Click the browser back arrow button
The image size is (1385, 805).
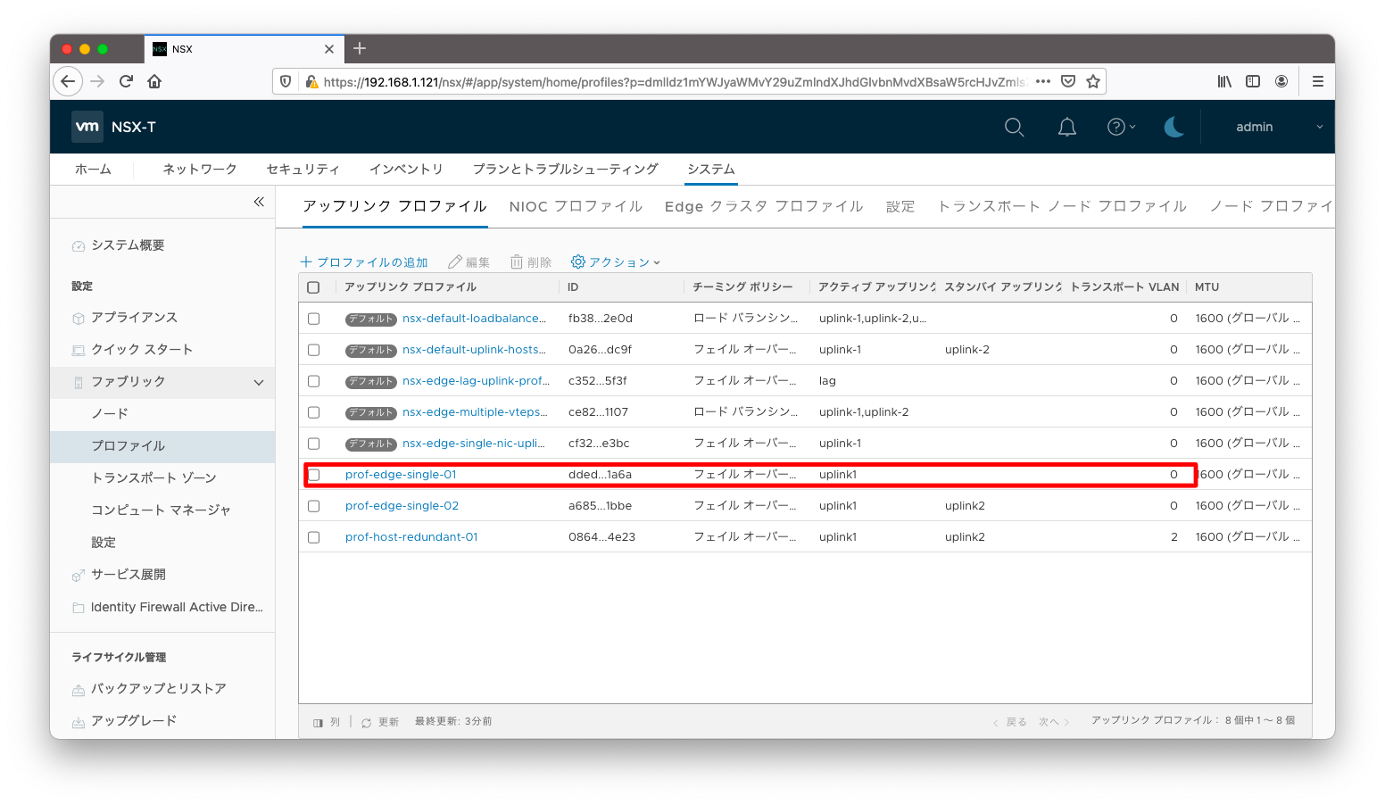(68, 81)
